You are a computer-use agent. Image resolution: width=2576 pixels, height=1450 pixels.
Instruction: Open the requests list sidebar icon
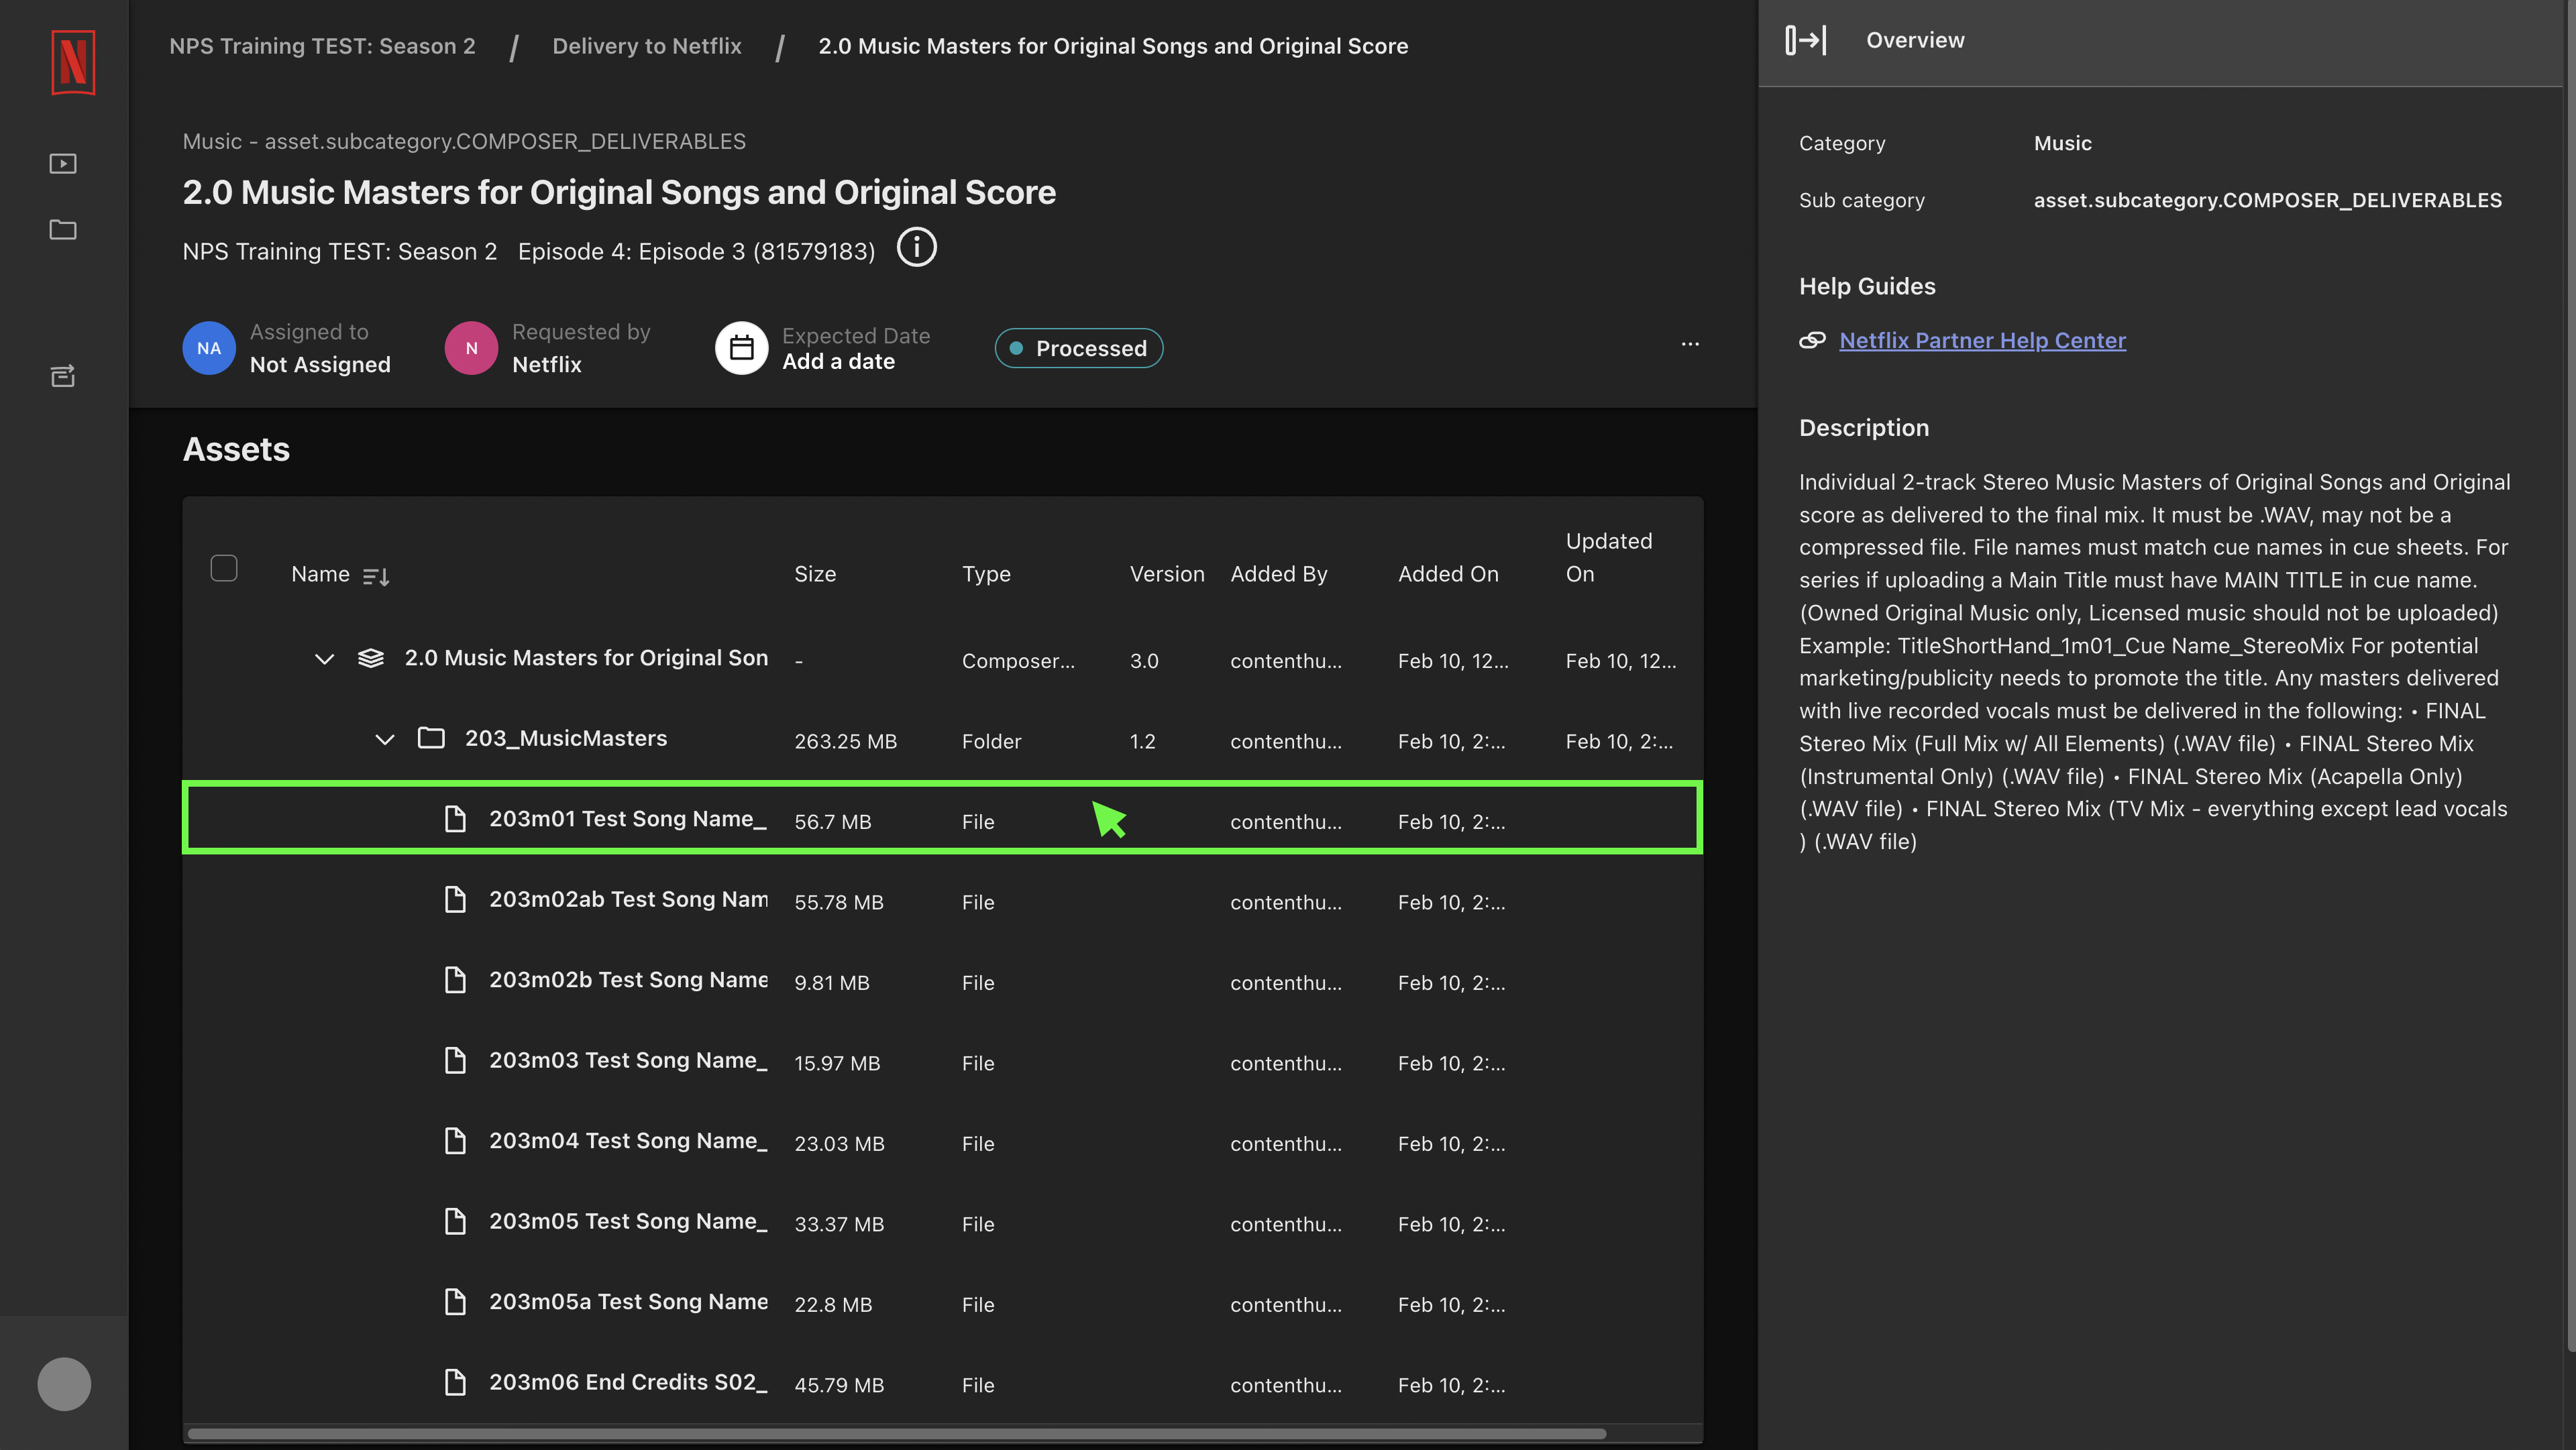coord(63,376)
